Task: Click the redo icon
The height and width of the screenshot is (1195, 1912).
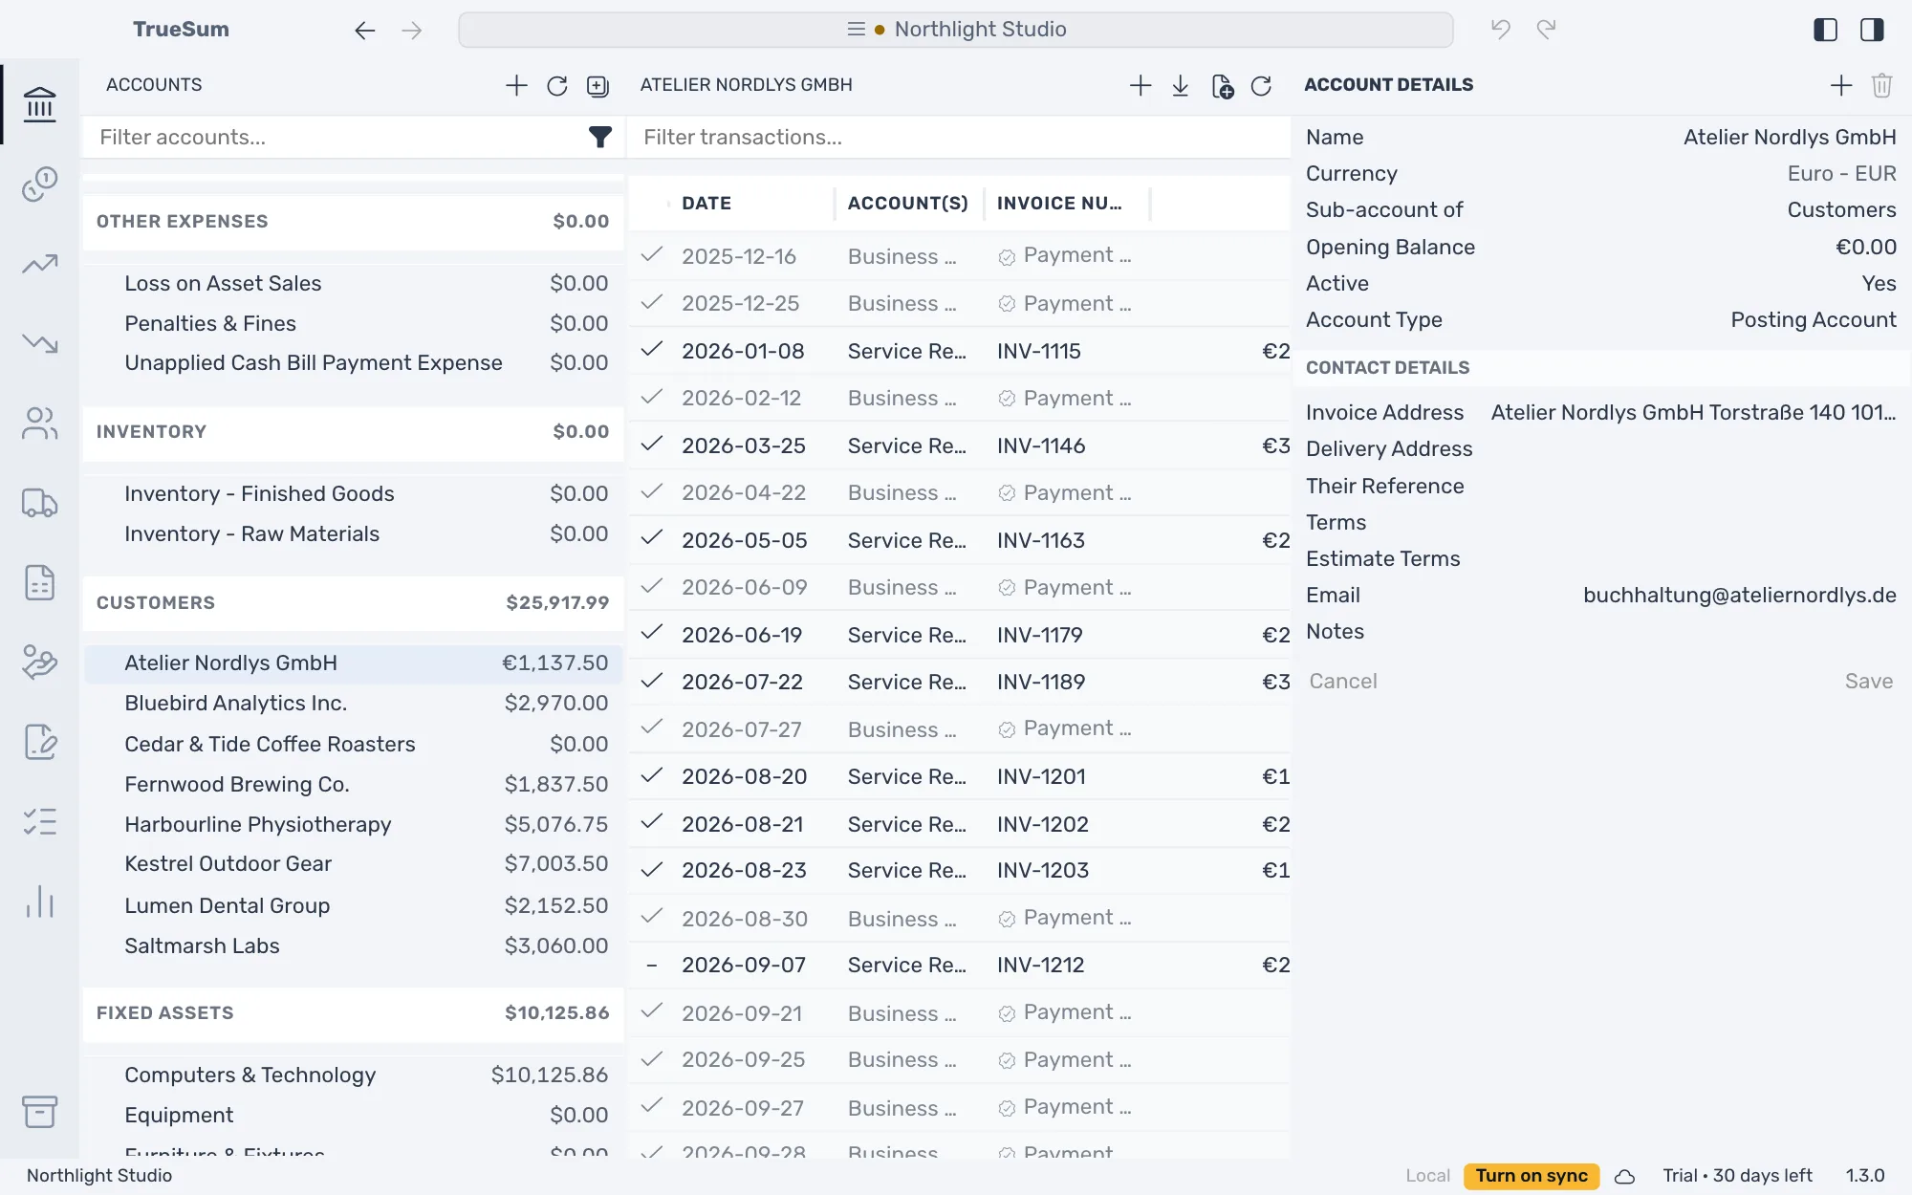Action: [1546, 30]
